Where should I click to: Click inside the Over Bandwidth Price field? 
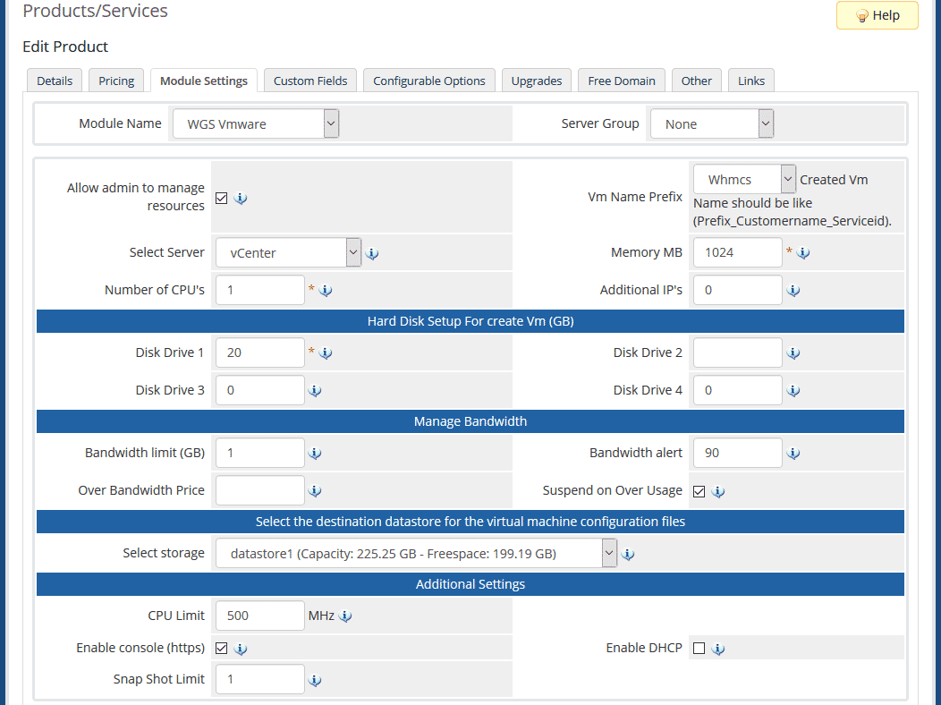coord(259,490)
